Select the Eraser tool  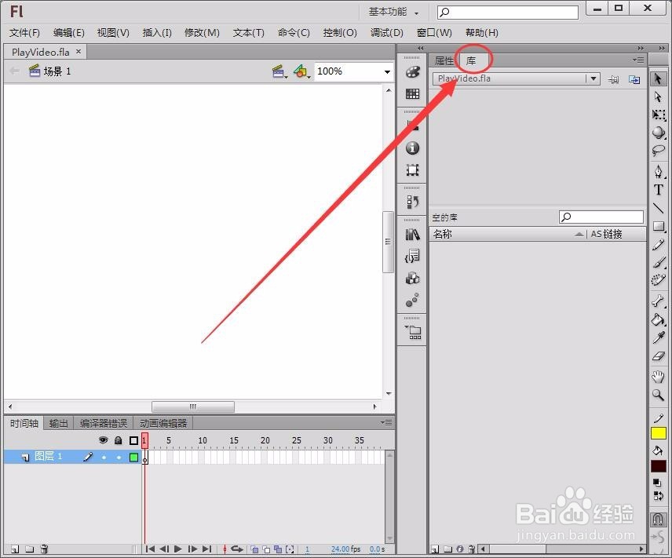click(x=659, y=356)
